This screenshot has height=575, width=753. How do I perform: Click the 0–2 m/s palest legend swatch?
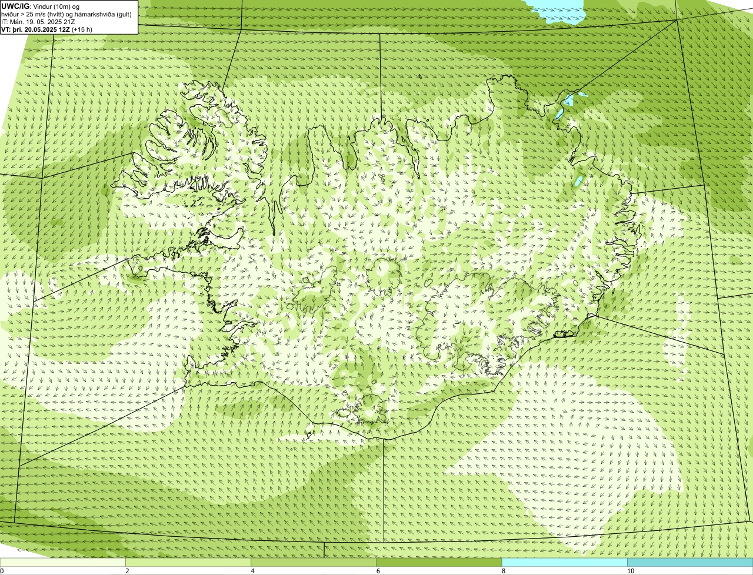(x=63, y=562)
